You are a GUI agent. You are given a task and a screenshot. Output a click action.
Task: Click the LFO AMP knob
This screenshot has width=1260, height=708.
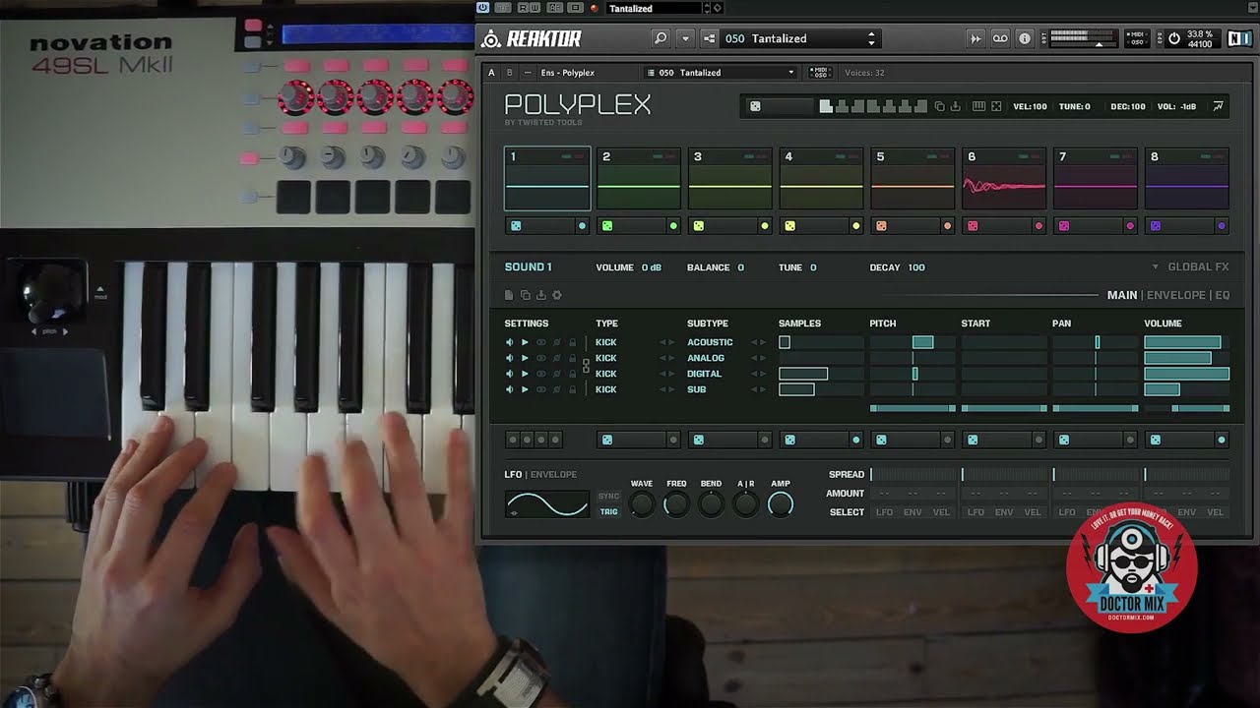click(x=780, y=504)
